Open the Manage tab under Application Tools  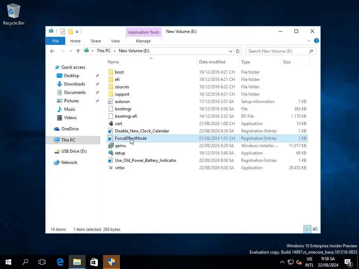coord(143,41)
